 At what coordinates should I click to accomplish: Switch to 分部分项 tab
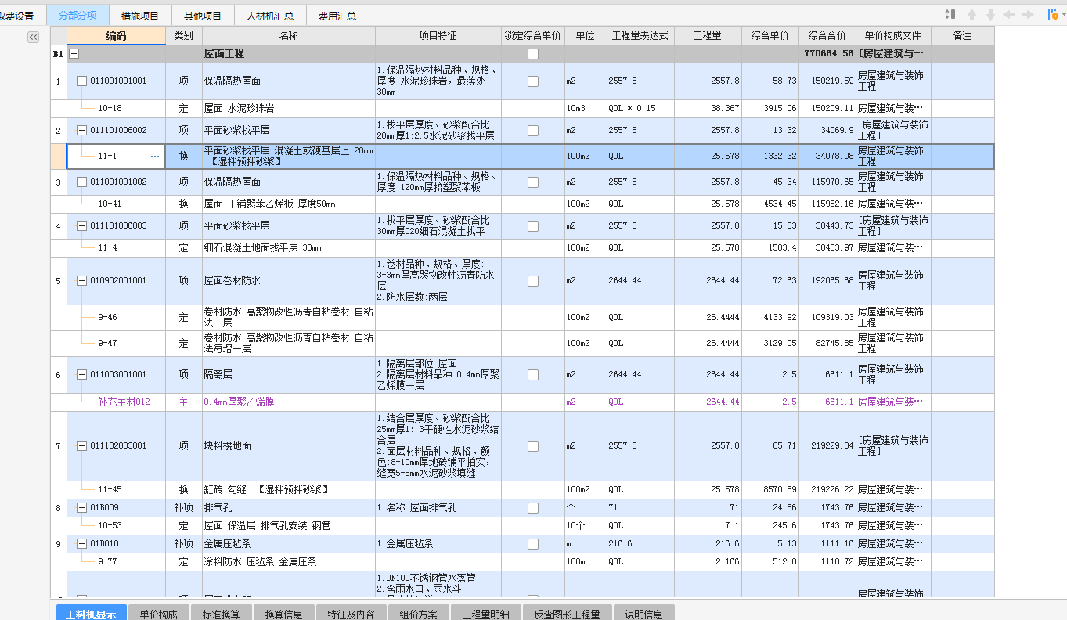tap(78, 16)
